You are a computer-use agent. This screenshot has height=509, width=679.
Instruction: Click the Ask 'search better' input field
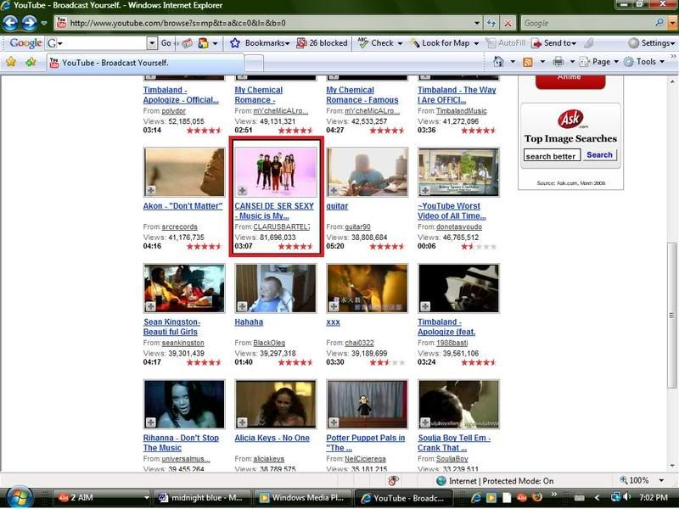pyautogui.click(x=552, y=155)
